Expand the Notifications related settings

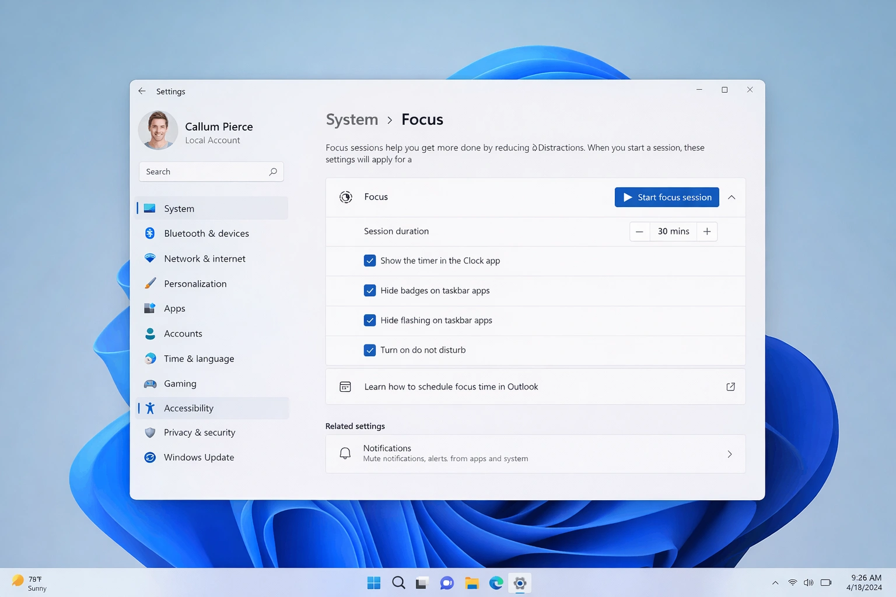[730, 454]
